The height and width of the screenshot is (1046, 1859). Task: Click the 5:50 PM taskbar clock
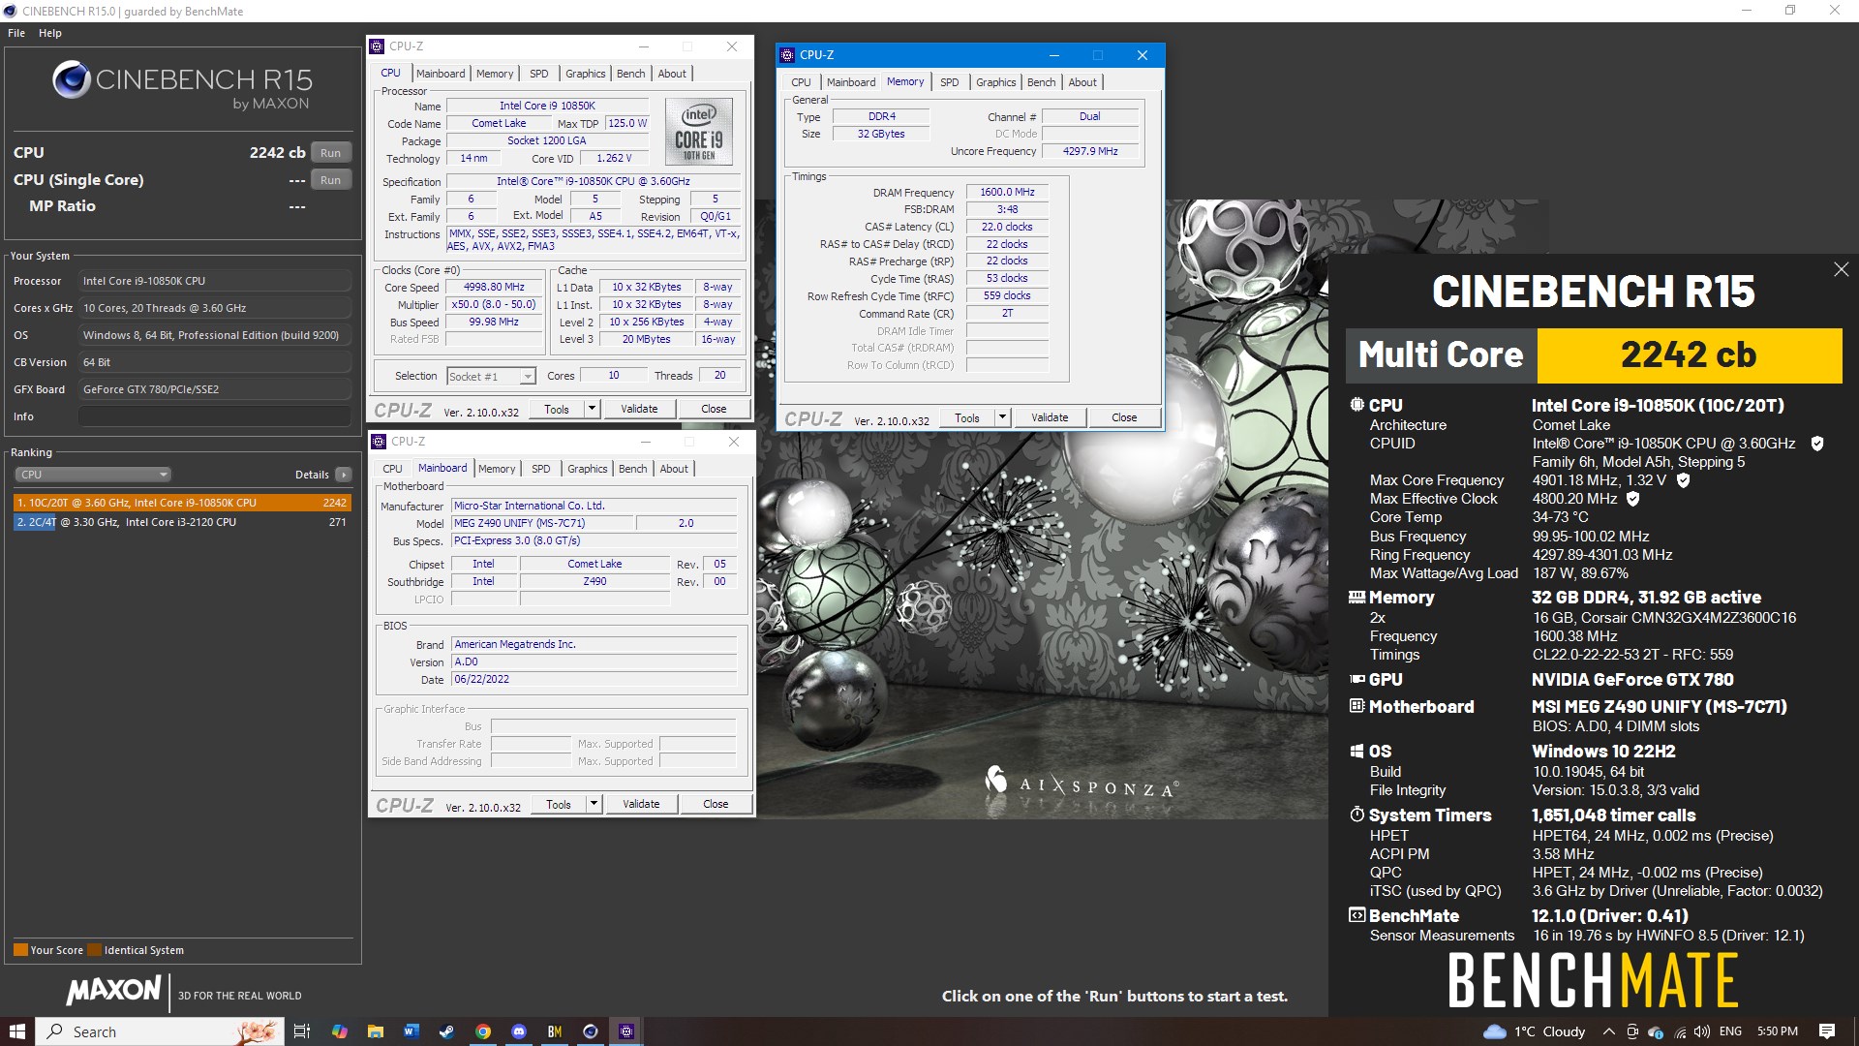pos(1777,1031)
